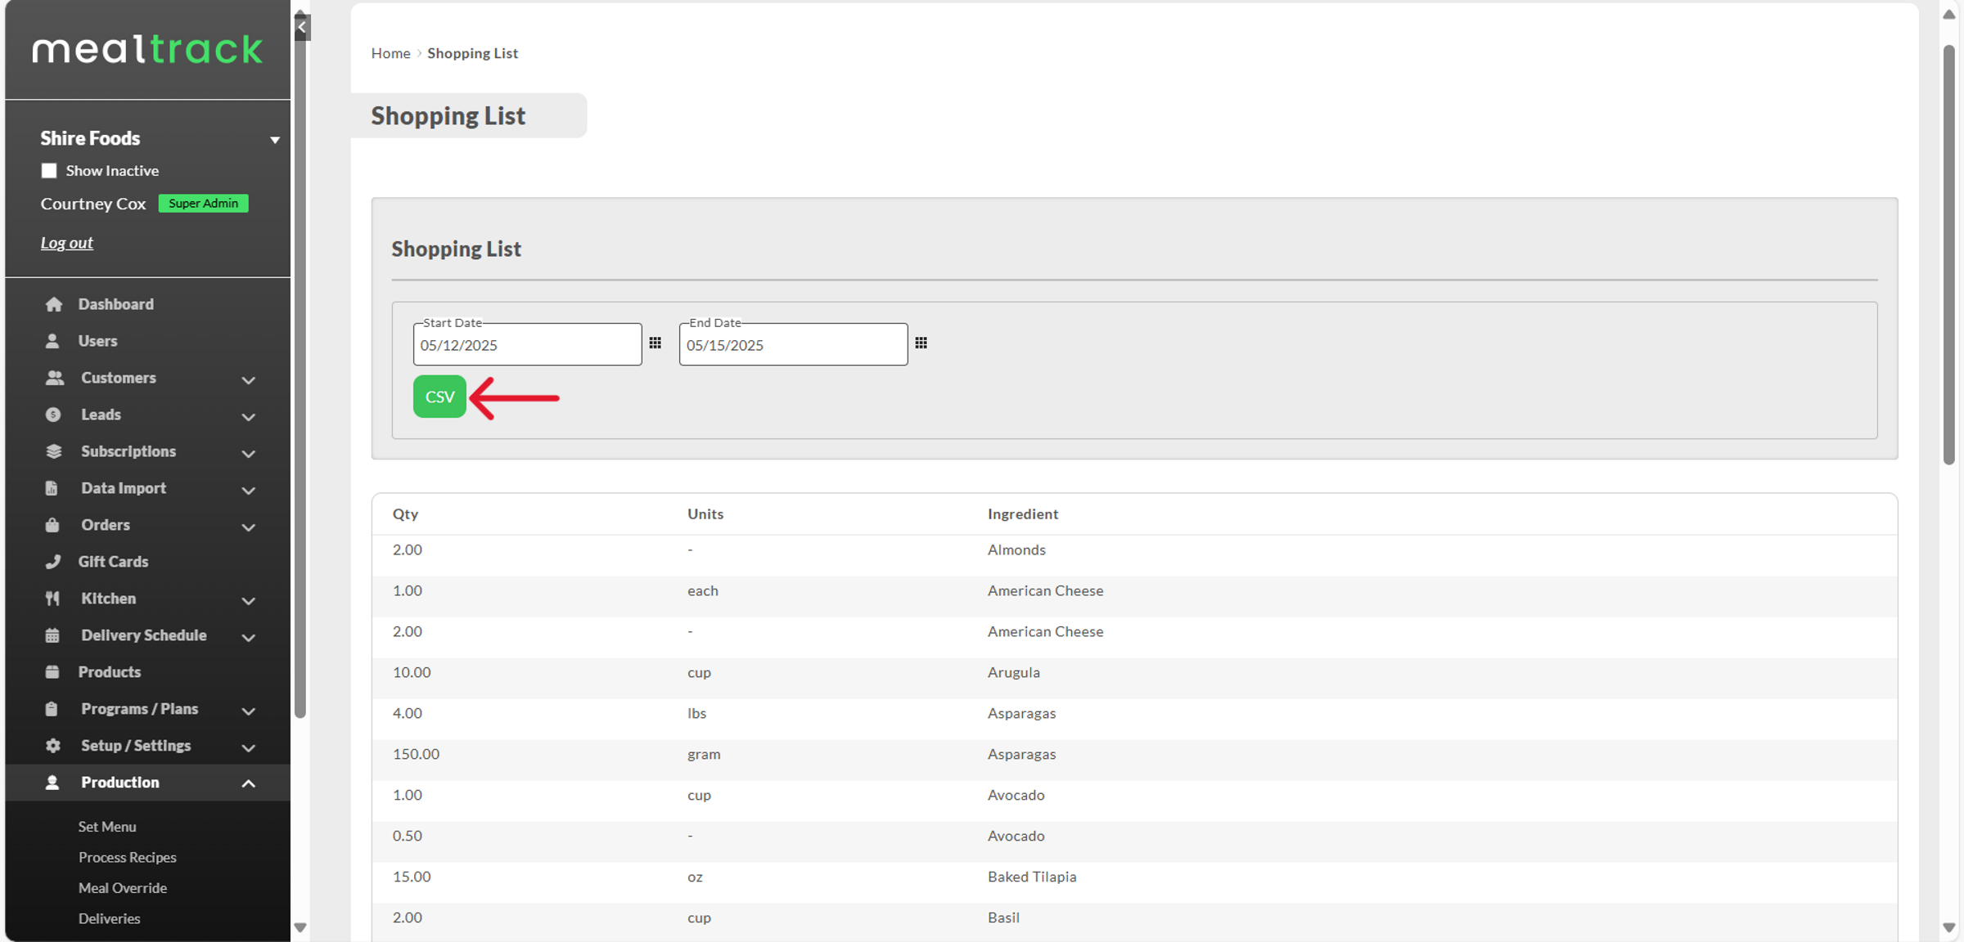Image resolution: width=1964 pixels, height=942 pixels.
Task: Click the Users person icon
Action: (x=52, y=341)
